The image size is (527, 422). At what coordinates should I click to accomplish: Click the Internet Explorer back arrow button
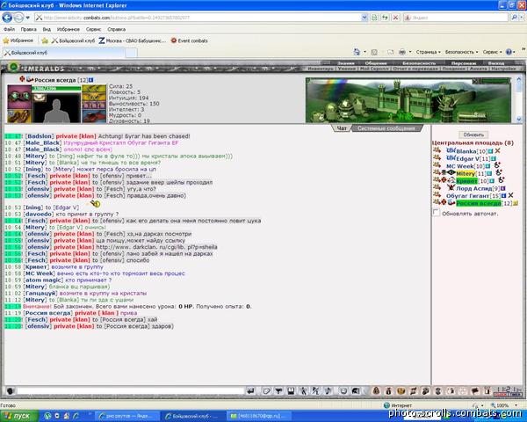point(7,18)
